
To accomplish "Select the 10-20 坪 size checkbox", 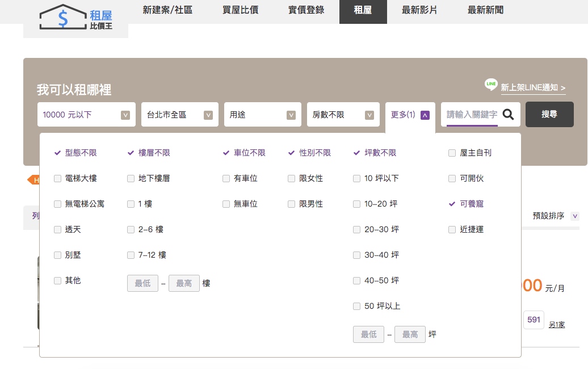I will click(x=356, y=204).
